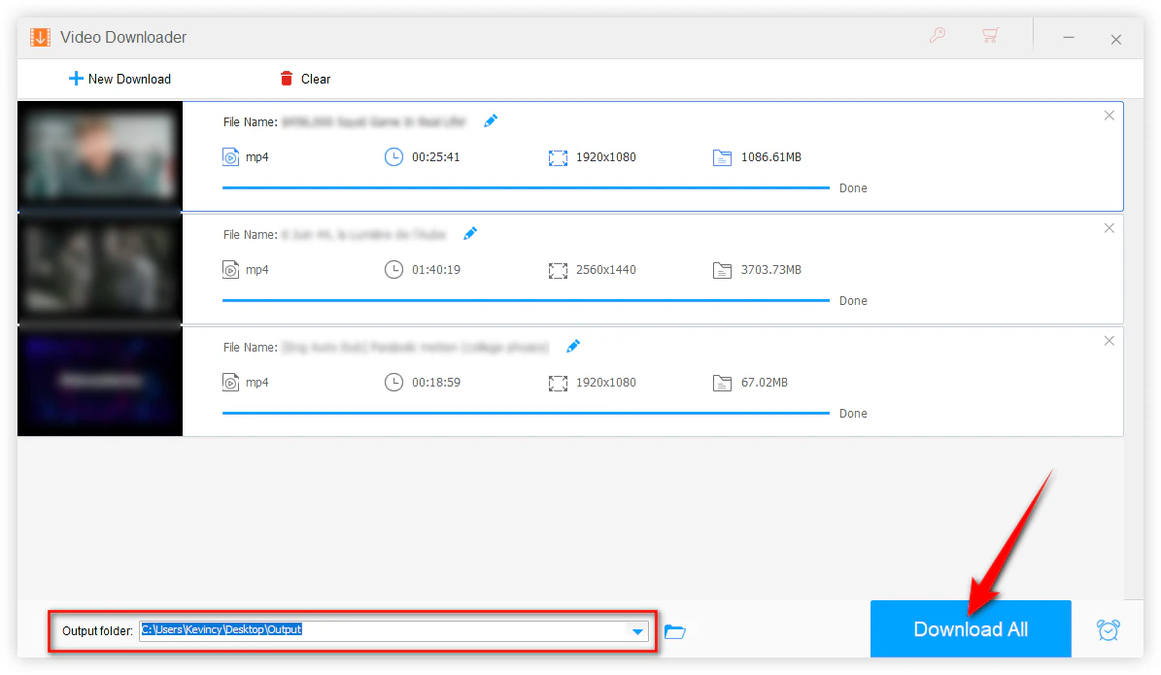Open the output folder via the folder icon
1161x675 pixels.
(x=675, y=631)
